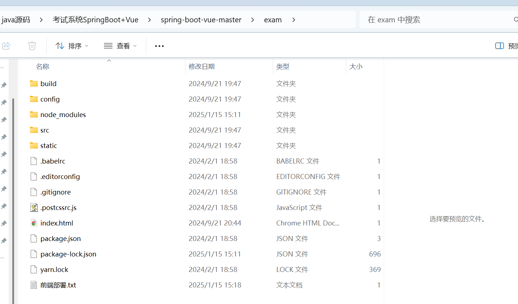The image size is (518, 304).
Task: Expand chevron after exam breadcrumb
Action: pos(294,20)
